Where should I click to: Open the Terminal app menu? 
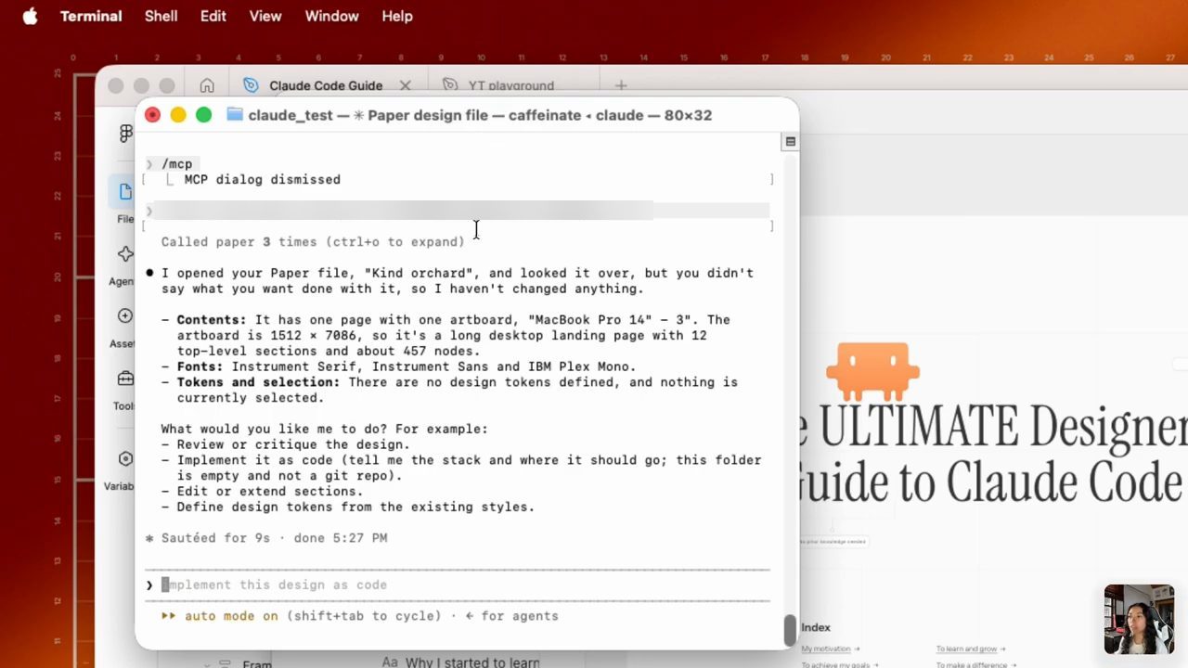tap(91, 16)
